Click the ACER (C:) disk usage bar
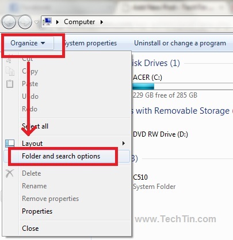The height and width of the screenshot is (240, 233). 182,87
